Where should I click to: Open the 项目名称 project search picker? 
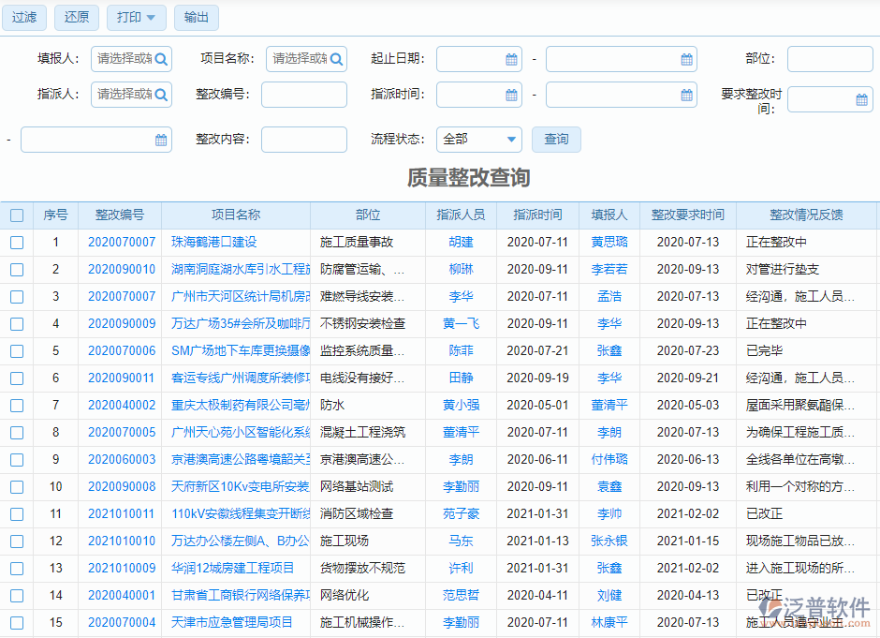coord(336,58)
